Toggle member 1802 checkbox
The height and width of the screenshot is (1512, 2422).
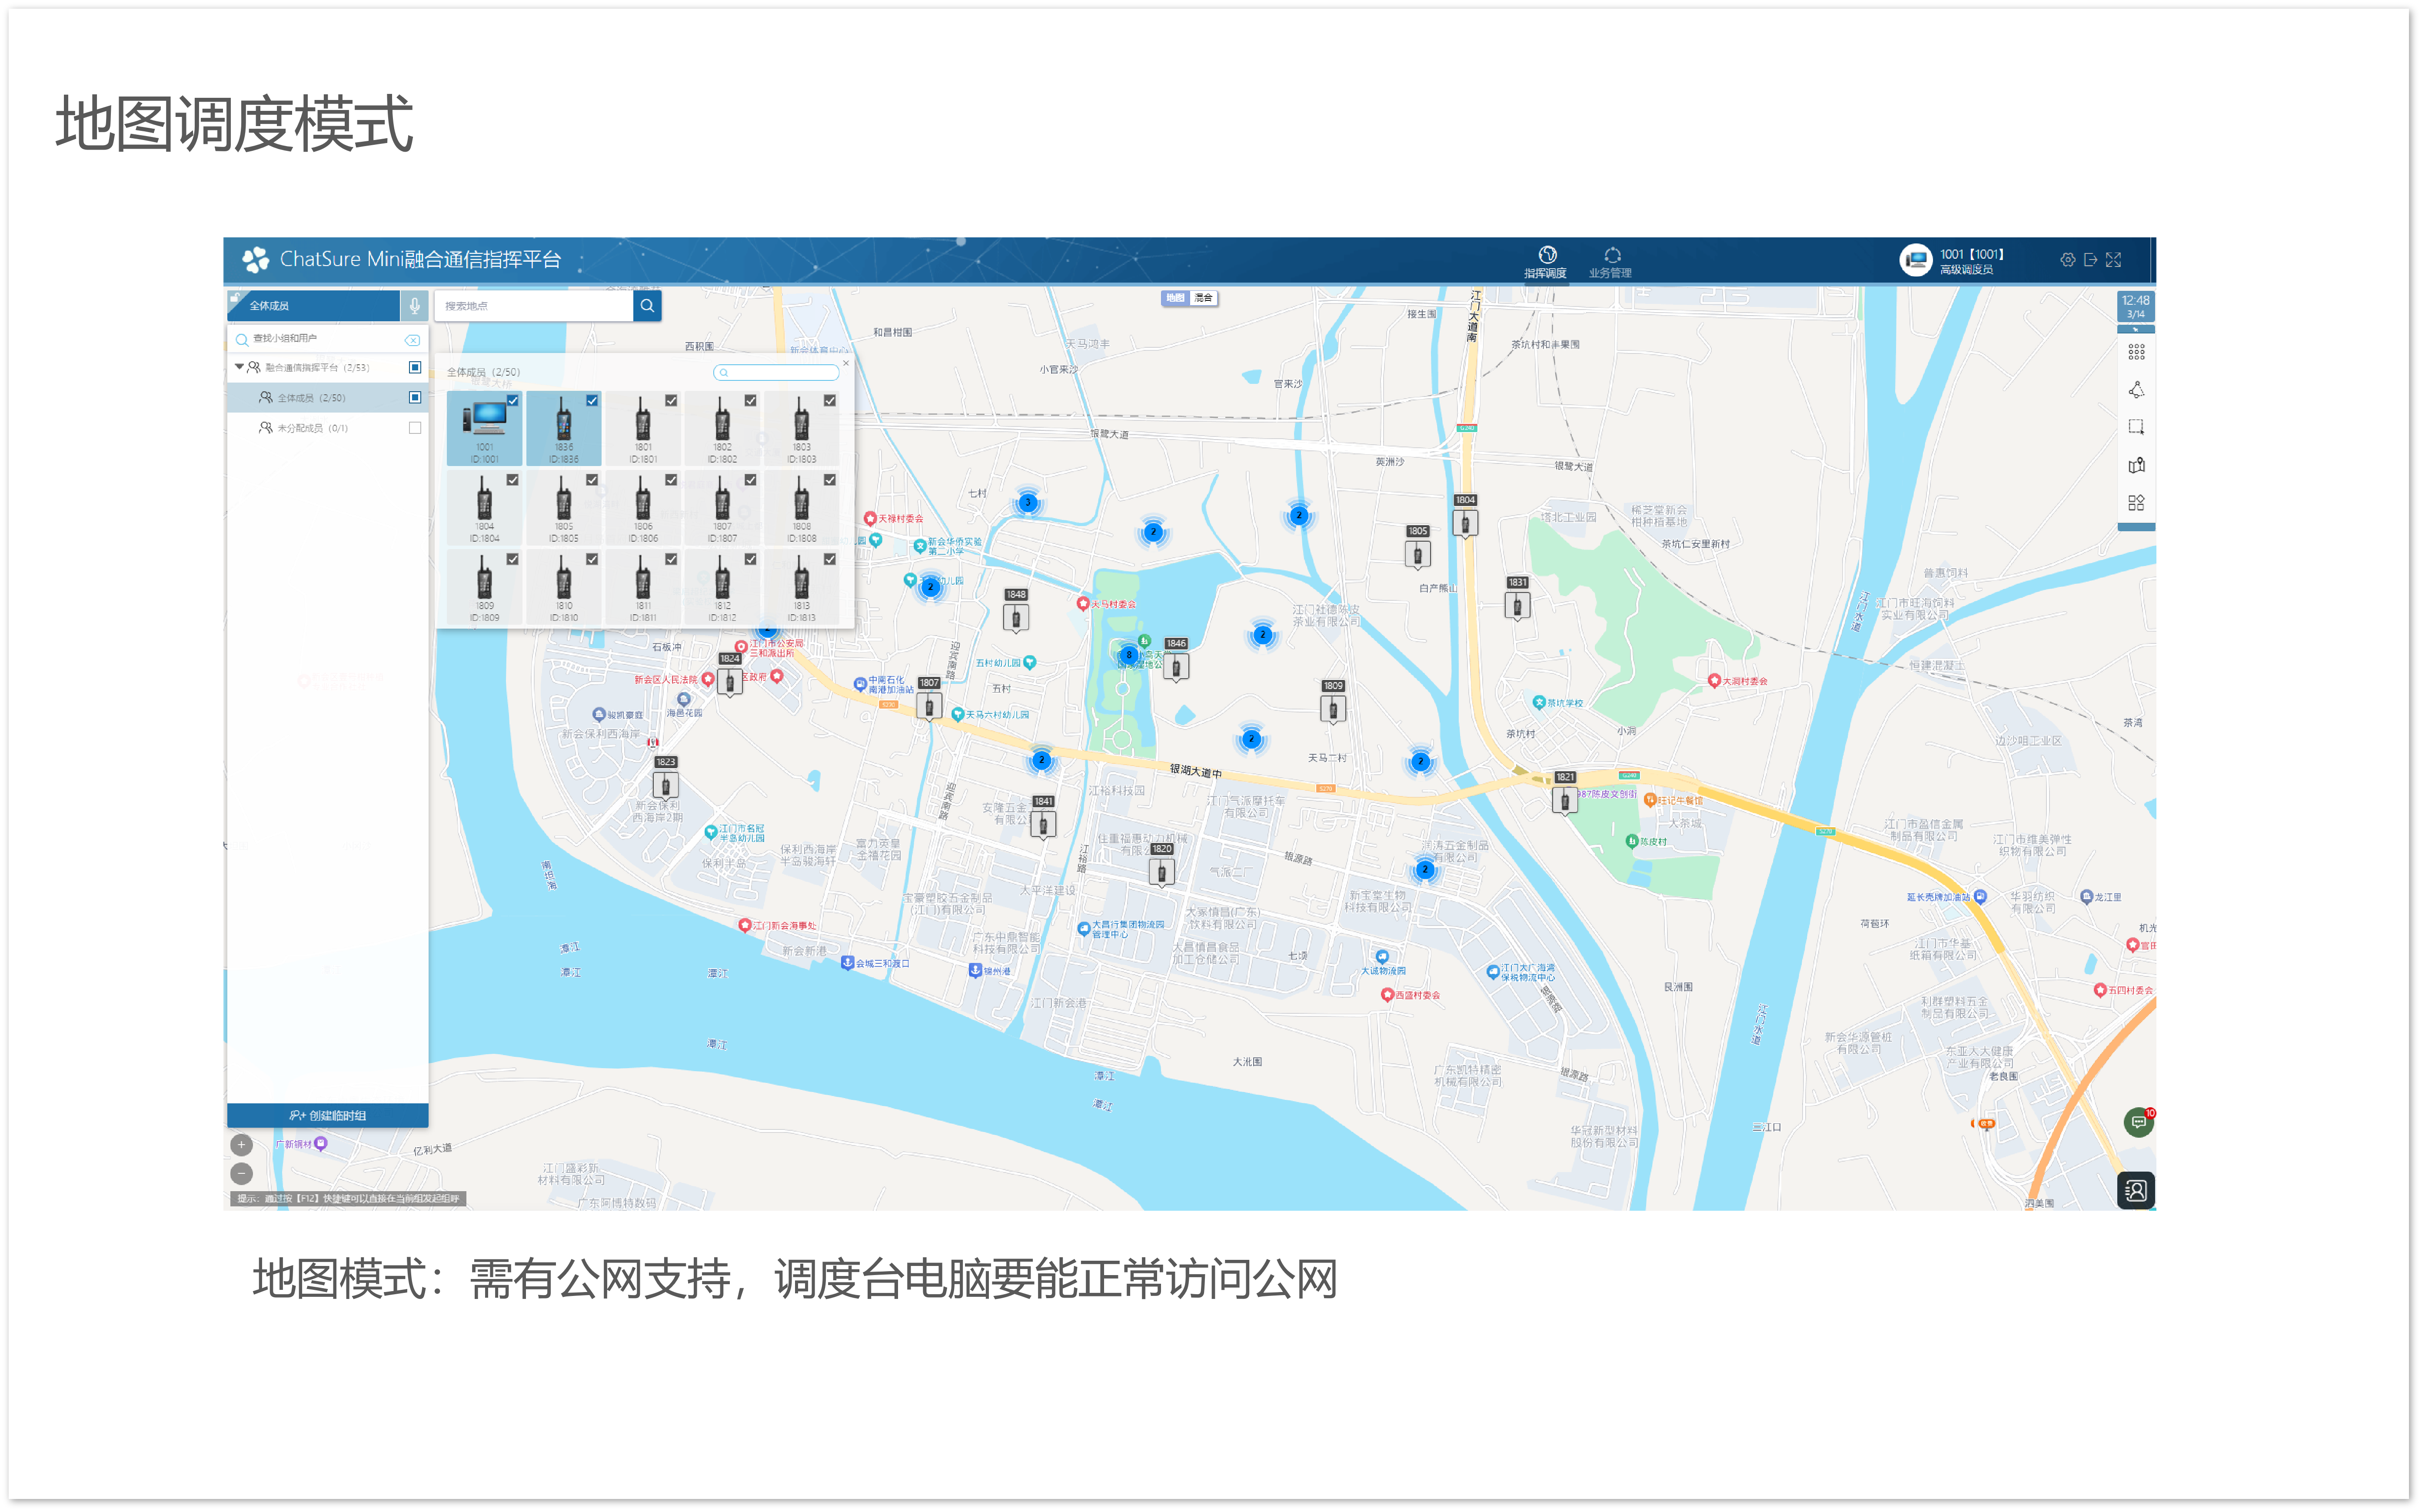(751, 400)
